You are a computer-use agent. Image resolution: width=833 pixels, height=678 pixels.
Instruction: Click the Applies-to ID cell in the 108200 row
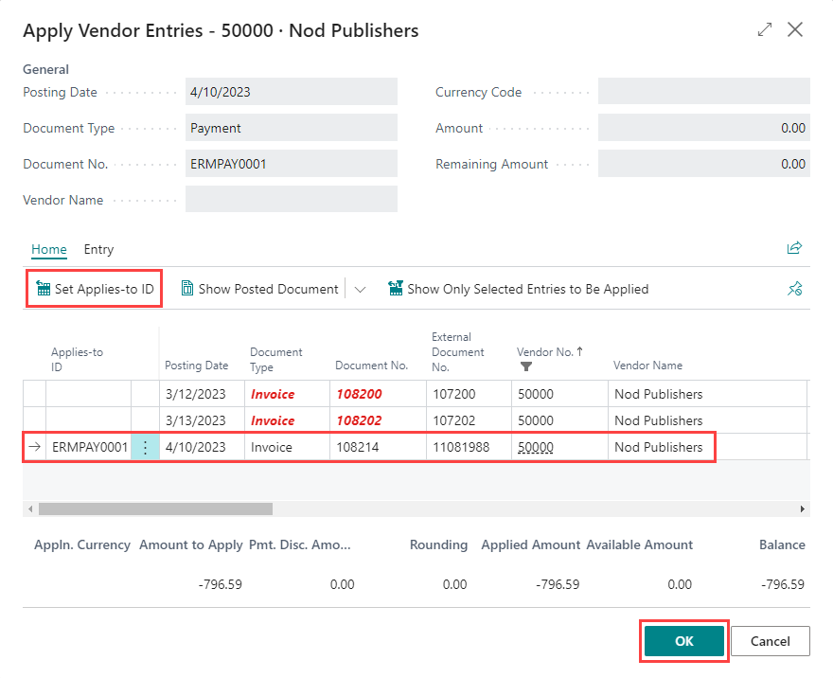(89, 394)
